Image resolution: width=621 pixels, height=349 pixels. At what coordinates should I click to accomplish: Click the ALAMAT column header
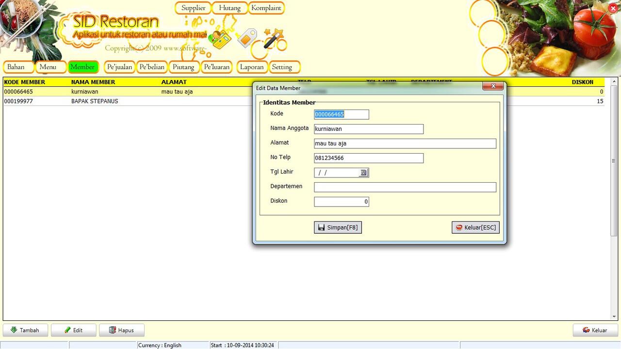tap(174, 82)
